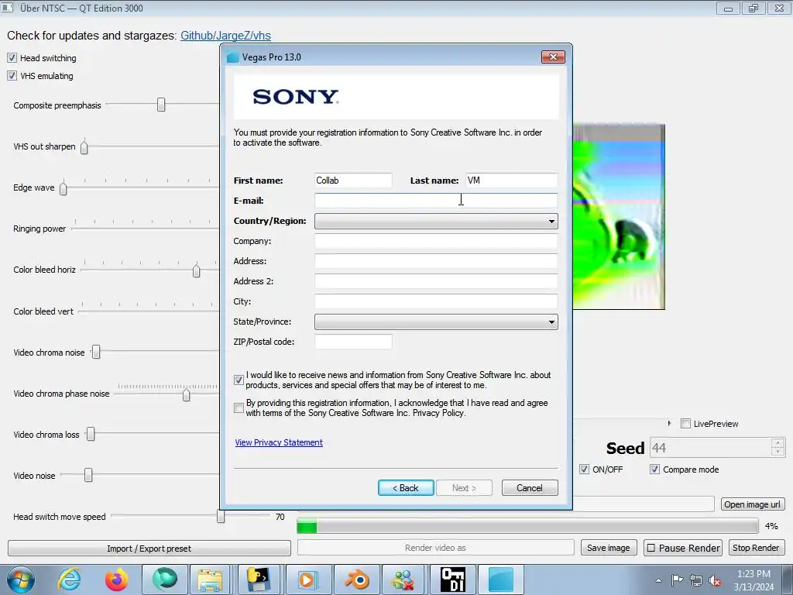The image size is (793, 595).
Task: Expand the arrow beside LivePreview
Action: (x=669, y=424)
